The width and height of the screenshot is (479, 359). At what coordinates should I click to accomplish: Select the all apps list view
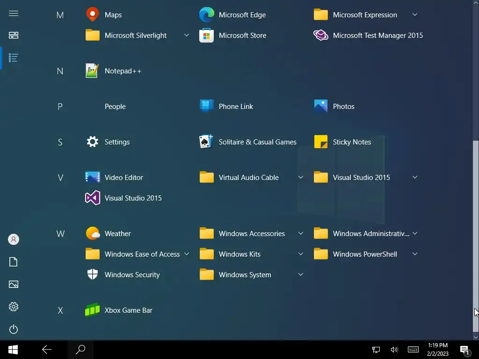click(x=14, y=57)
